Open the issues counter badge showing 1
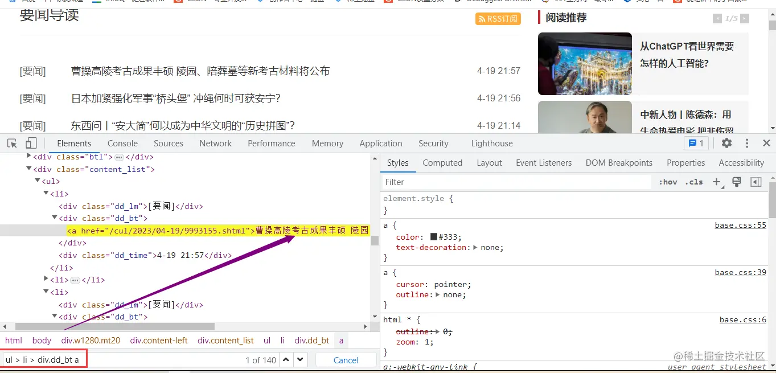 (x=696, y=144)
